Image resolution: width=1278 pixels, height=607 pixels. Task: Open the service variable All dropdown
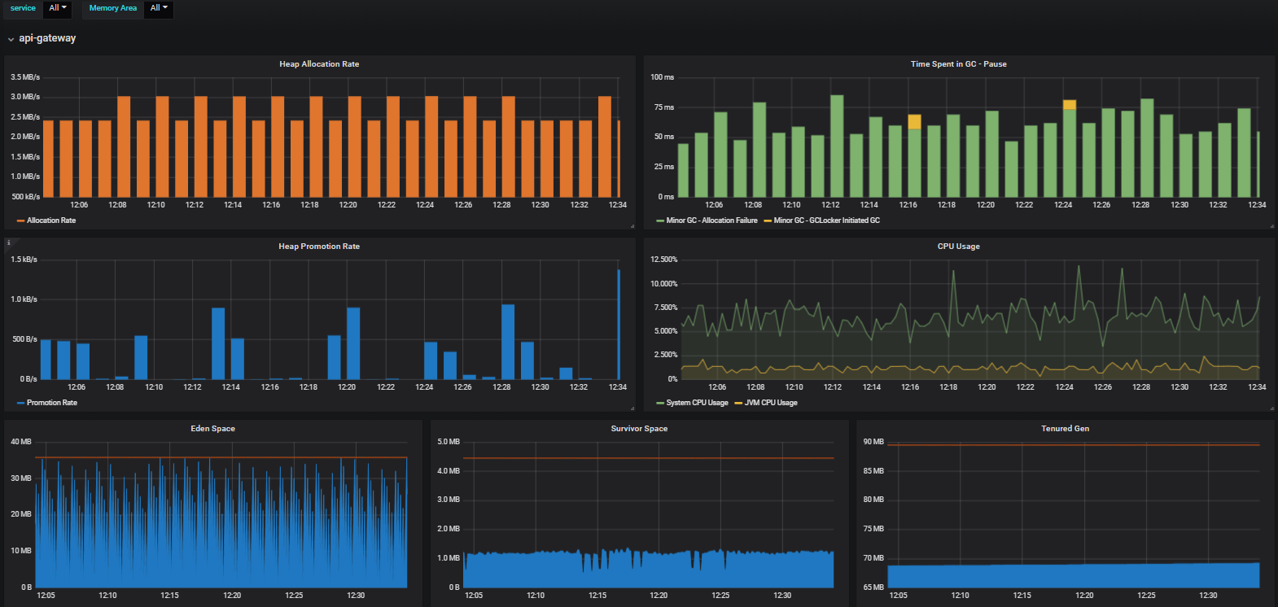tap(58, 8)
